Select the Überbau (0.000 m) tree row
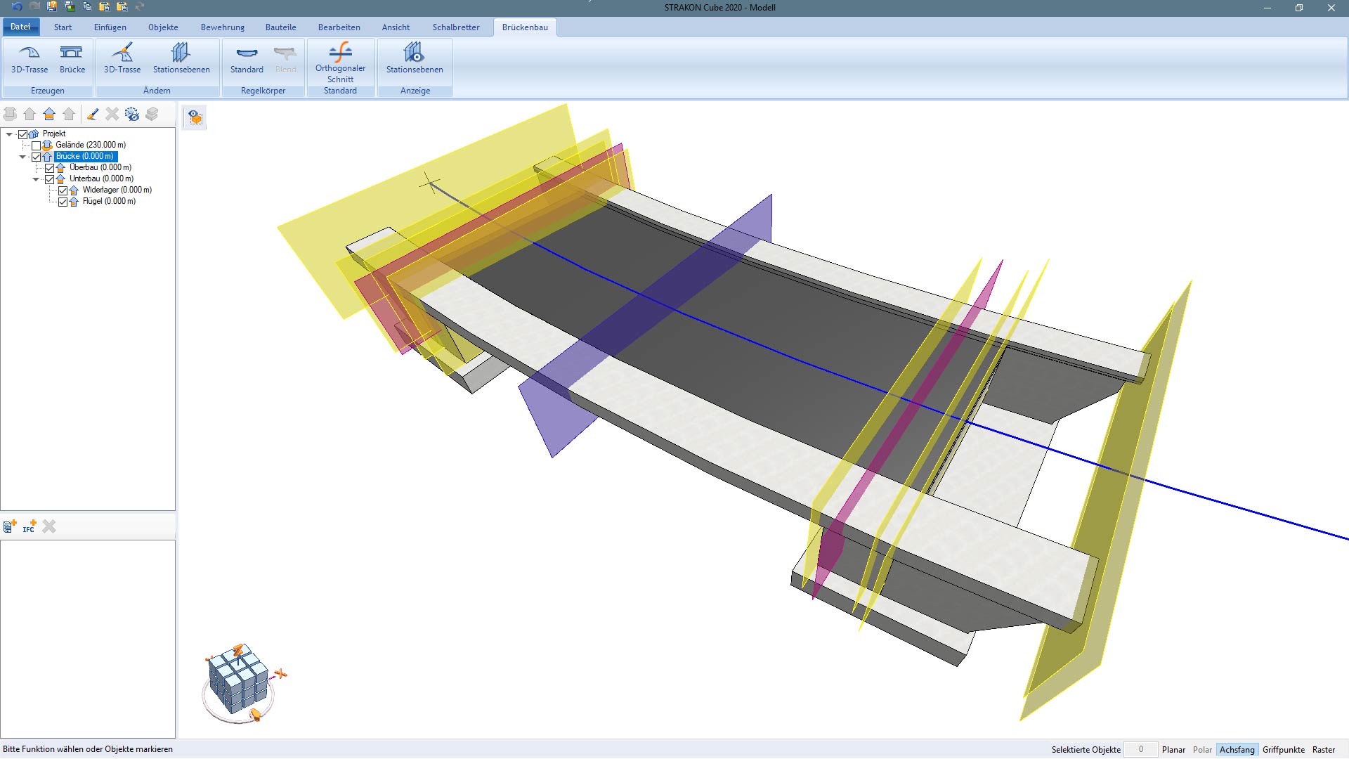Viewport: 1349px width, 759px height. pyautogui.click(x=100, y=167)
